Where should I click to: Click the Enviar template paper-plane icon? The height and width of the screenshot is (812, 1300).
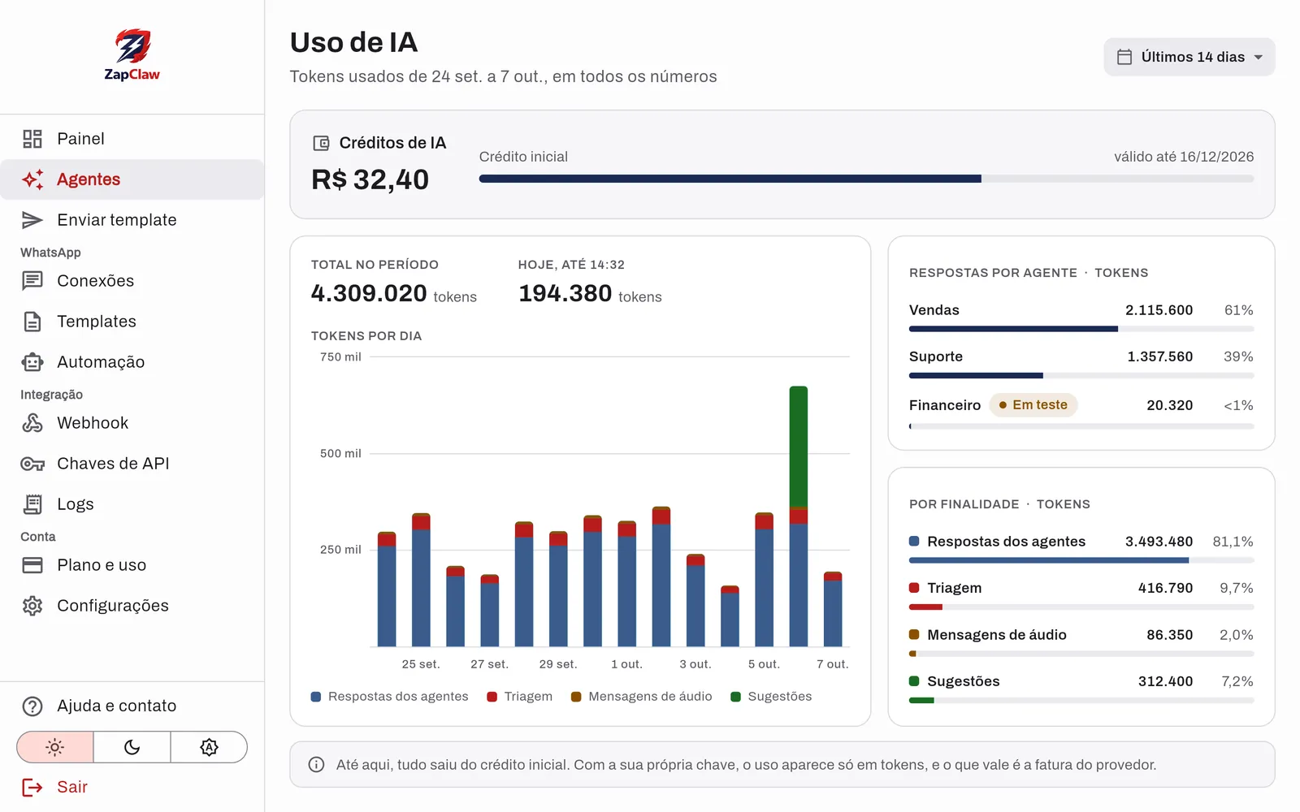[32, 220]
